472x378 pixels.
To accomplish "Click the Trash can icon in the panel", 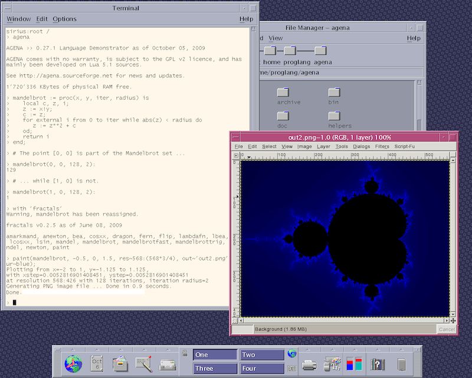I will coord(402,364).
